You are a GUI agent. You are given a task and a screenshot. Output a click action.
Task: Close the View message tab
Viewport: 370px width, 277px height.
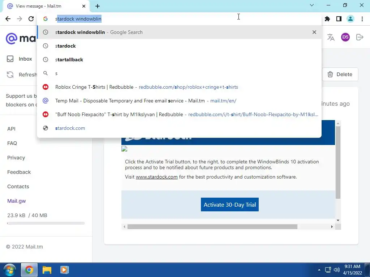coord(84,6)
